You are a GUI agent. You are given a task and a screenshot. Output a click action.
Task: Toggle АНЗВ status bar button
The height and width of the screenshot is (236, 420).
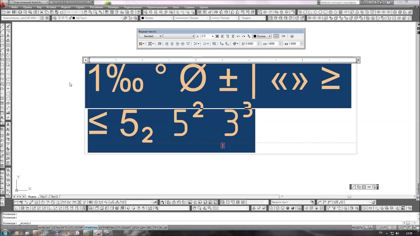[x=41, y=227]
